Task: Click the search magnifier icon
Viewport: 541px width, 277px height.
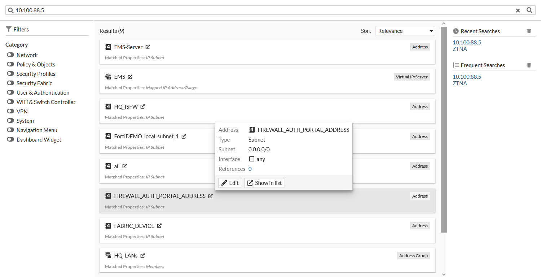Action: pyautogui.click(x=529, y=10)
